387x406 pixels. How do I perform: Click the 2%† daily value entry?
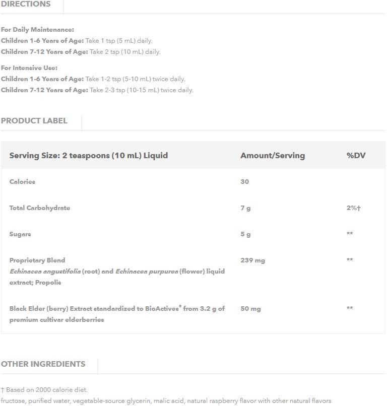point(353,208)
